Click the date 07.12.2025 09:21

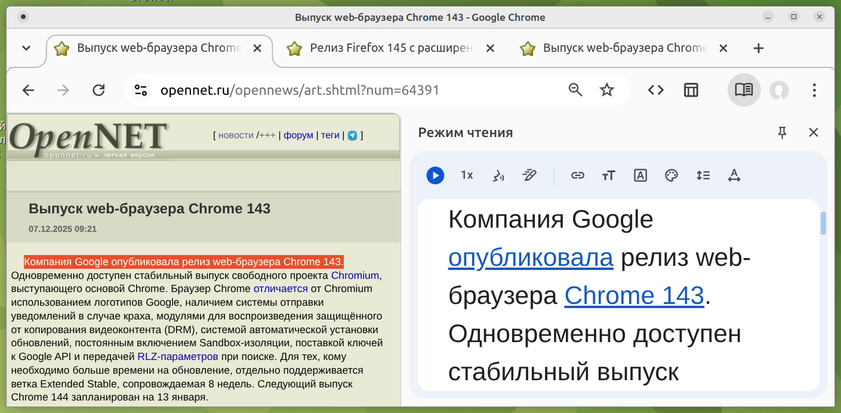click(63, 229)
